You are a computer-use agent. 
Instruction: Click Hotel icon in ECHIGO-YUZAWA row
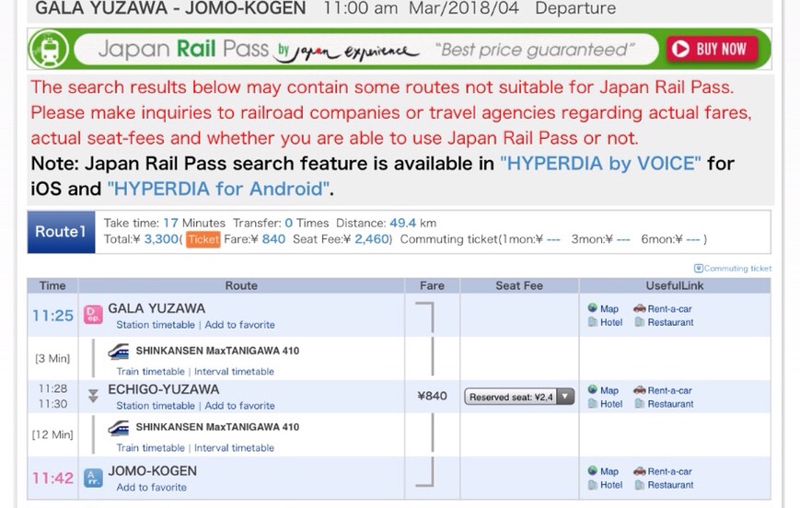[592, 403]
